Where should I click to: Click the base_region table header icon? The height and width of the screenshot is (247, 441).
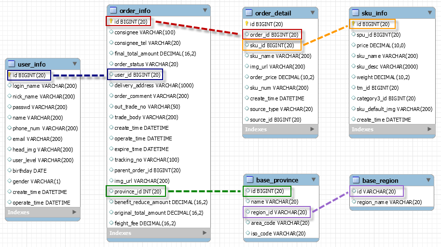click(x=356, y=180)
